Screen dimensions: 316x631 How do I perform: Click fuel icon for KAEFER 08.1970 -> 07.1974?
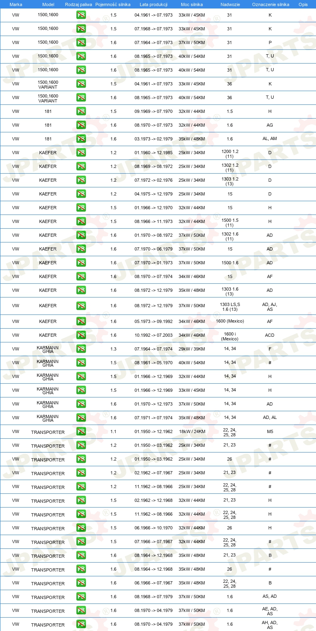point(81,276)
